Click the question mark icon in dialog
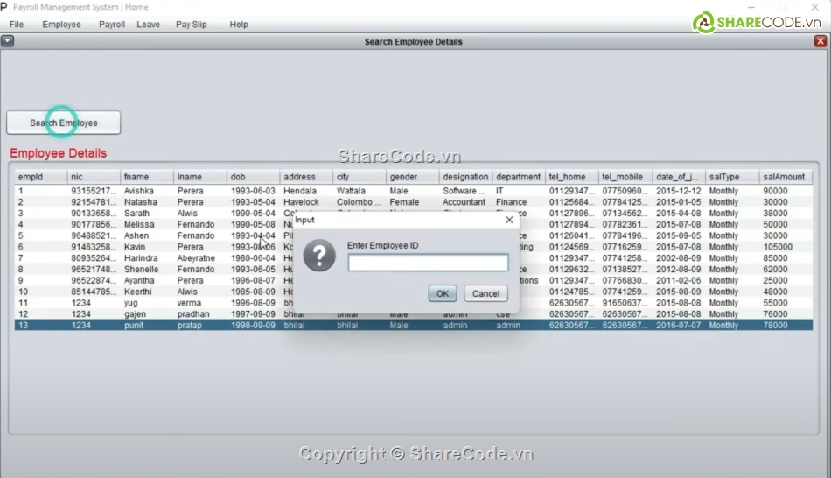Screen dimensions: 831x478 [319, 256]
